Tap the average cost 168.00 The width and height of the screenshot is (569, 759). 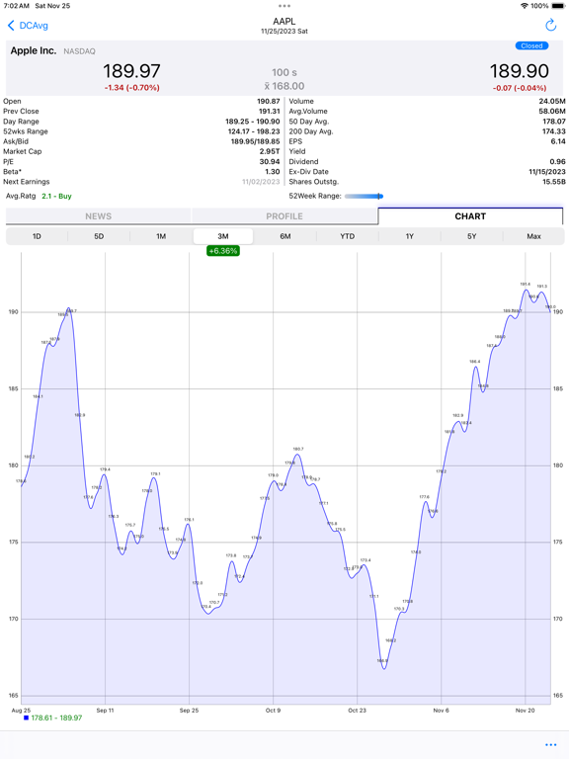[284, 86]
